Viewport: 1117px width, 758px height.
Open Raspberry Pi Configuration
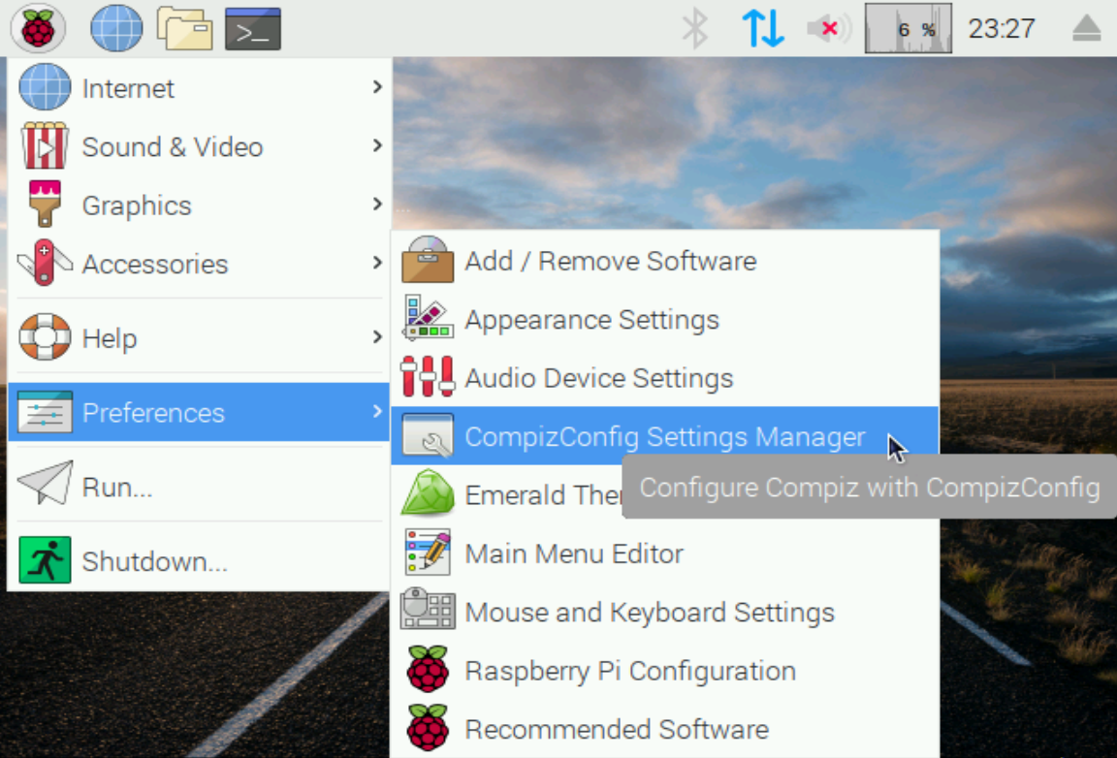pyautogui.click(x=664, y=670)
